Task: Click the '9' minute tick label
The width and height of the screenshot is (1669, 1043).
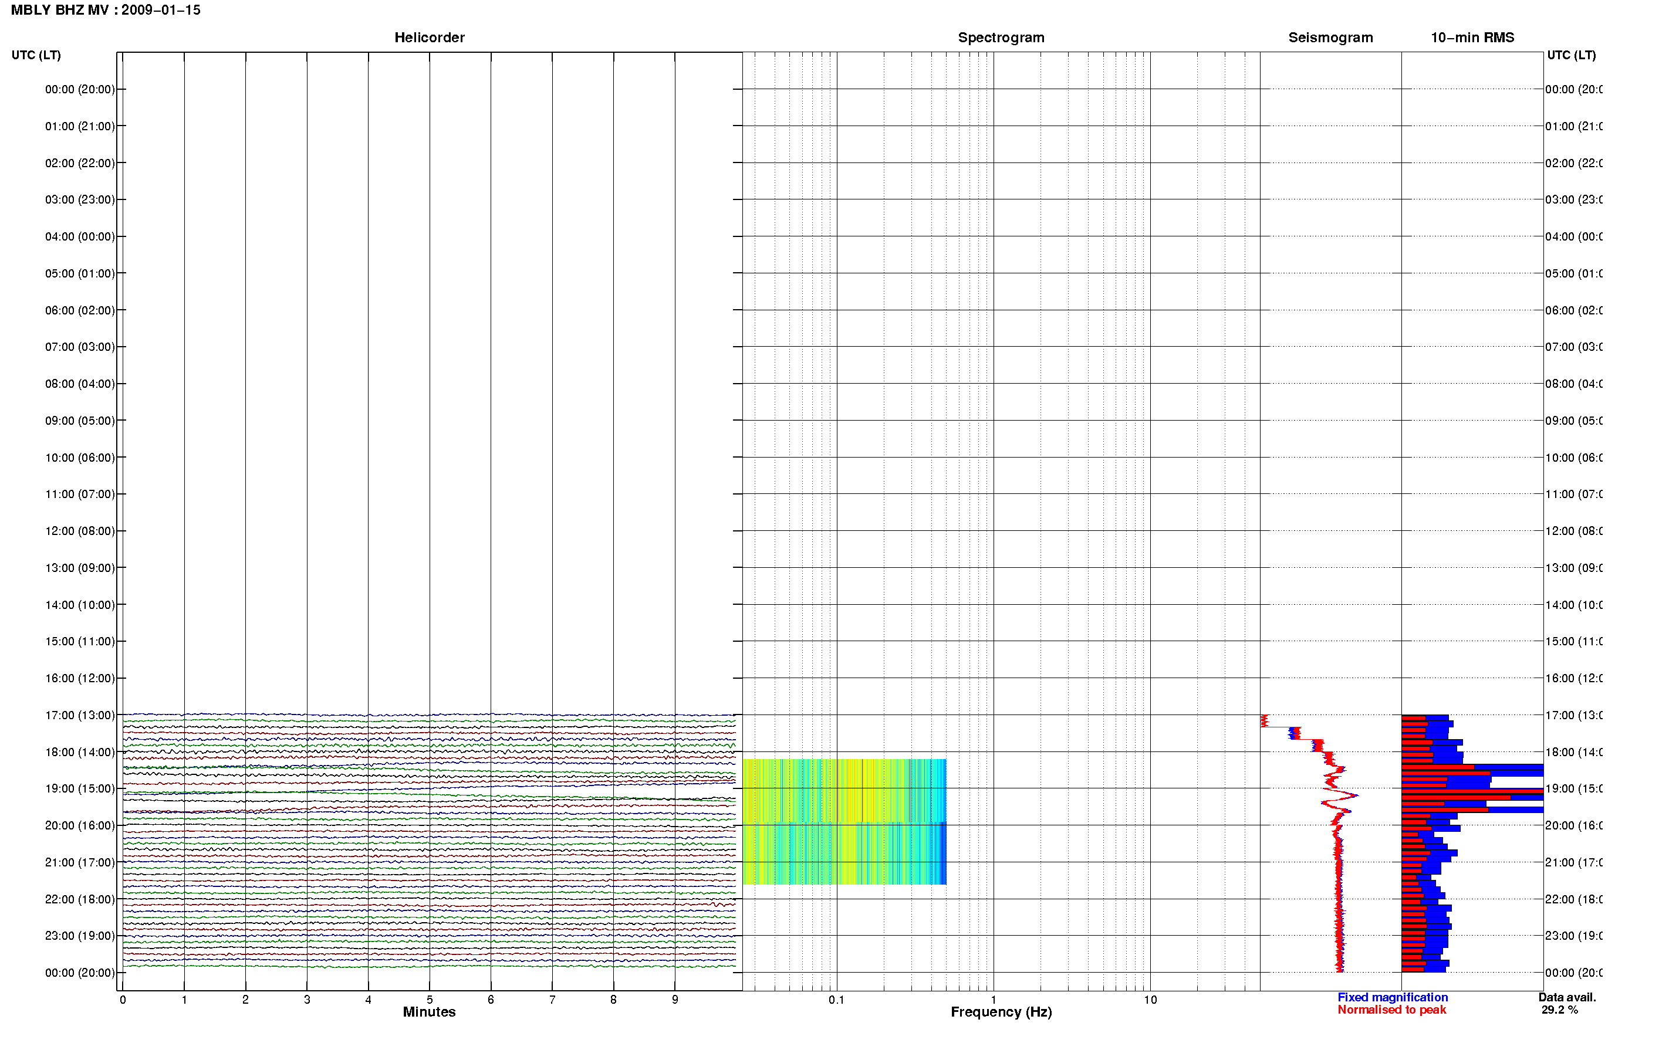Action: tap(675, 1000)
